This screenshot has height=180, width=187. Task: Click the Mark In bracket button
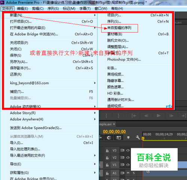pyautogui.click(x=106, y=116)
